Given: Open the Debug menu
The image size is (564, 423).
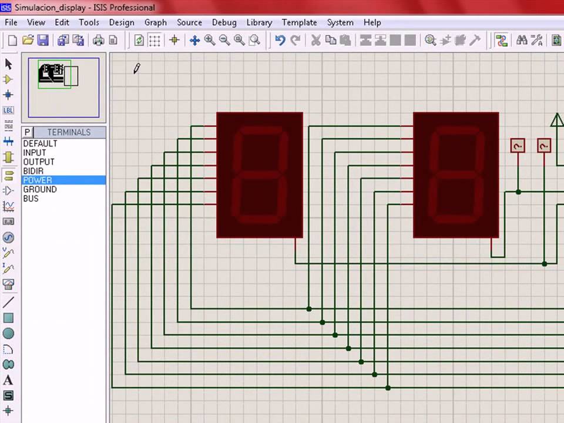Looking at the screenshot, I should [224, 22].
